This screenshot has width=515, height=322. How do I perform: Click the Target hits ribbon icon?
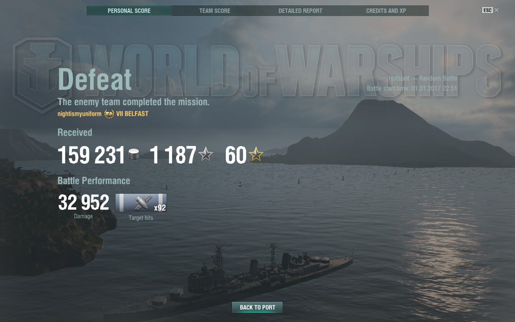[141, 202]
